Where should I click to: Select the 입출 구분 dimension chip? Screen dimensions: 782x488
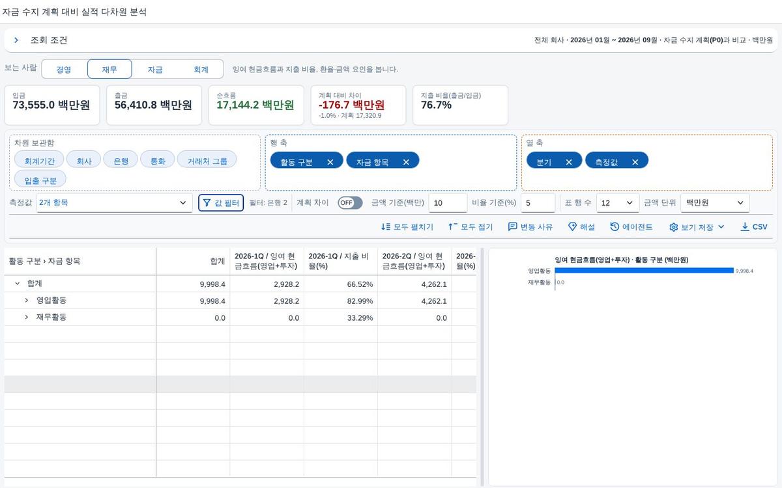point(40,179)
